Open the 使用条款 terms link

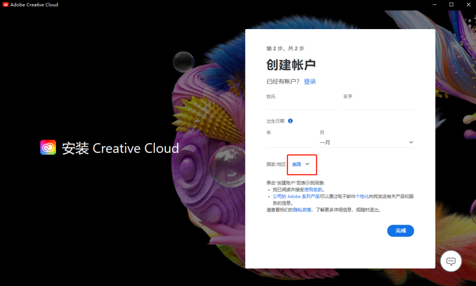[313, 190]
